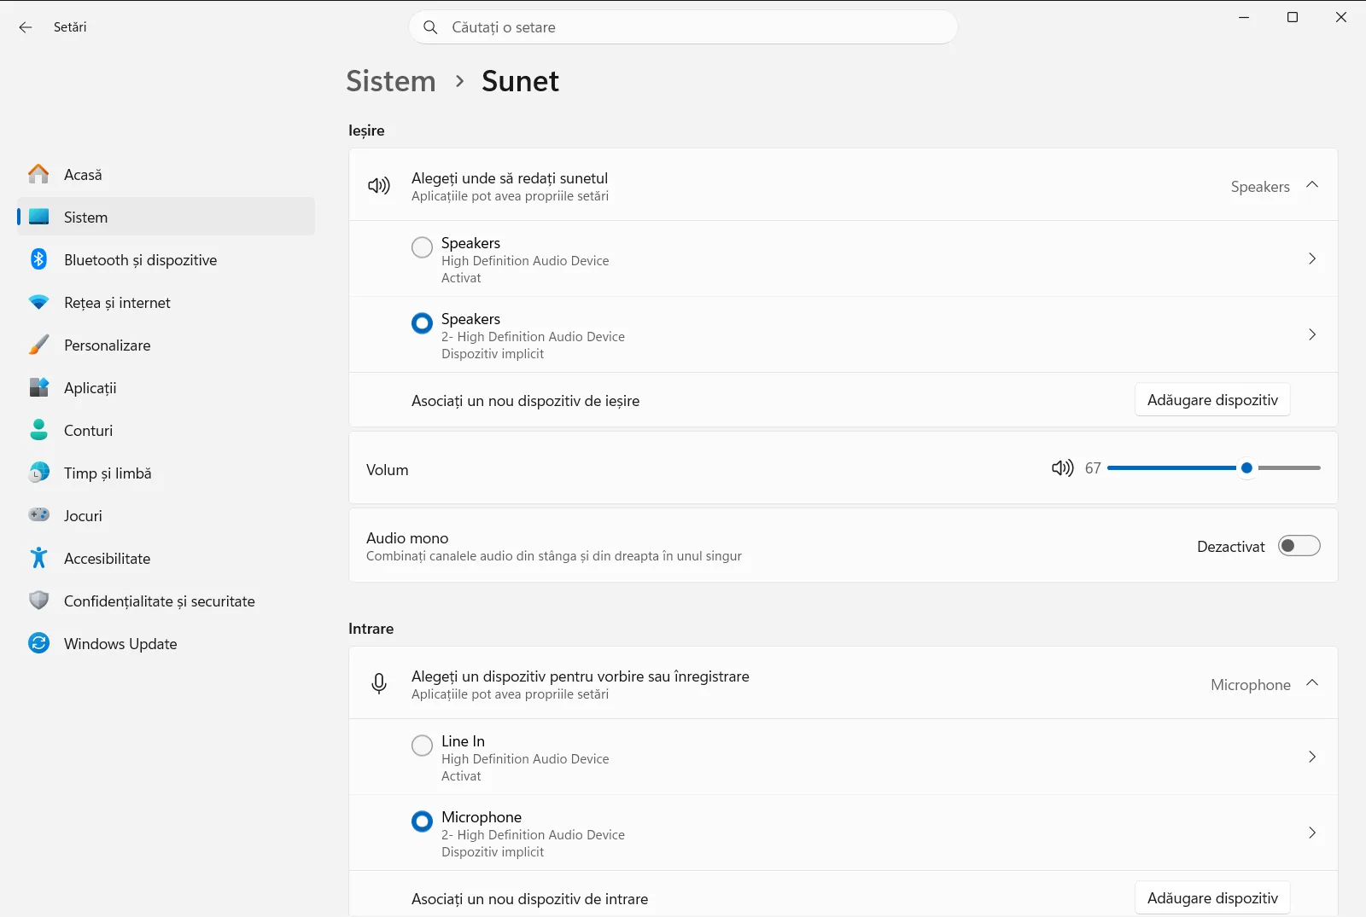
Task: Click Dezactivat label near Audio mono
Action: 1230,547
